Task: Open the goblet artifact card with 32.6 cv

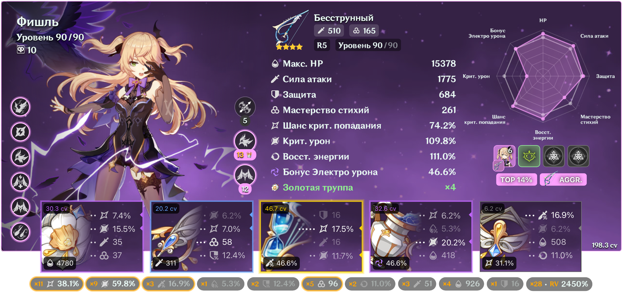Action: pyautogui.click(x=421, y=237)
